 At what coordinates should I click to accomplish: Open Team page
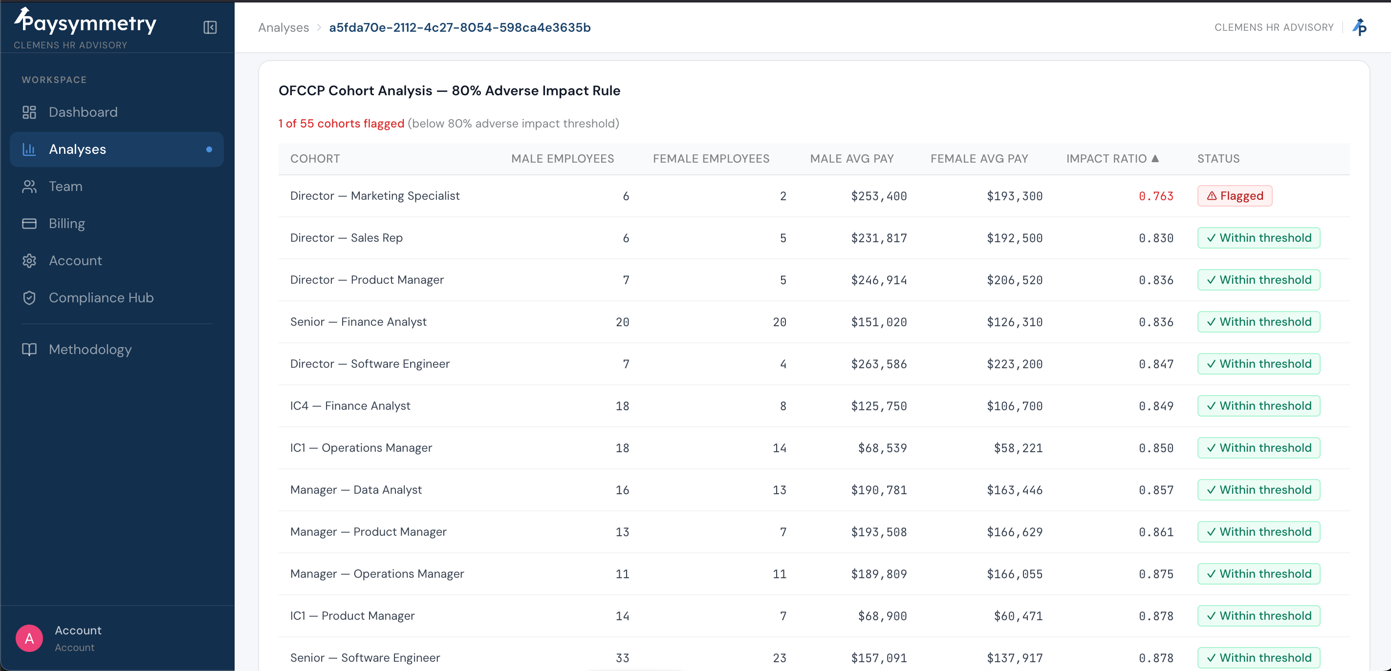[117, 187]
